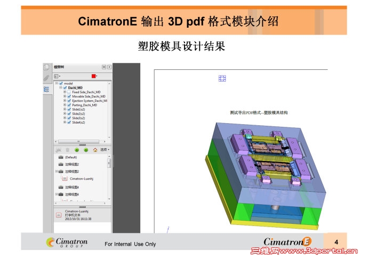Click the create view camera icon
This screenshot has width=368, height=258.
point(58,150)
